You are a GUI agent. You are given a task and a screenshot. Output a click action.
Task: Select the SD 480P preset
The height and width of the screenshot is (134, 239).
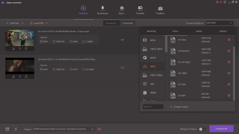pyautogui.click(x=200, y=96)
